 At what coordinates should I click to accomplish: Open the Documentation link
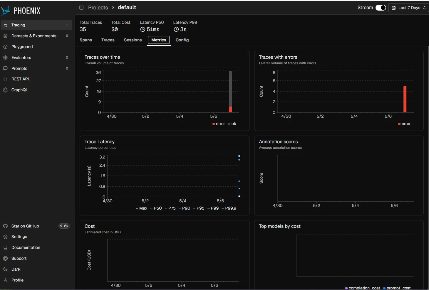point(36,247)
